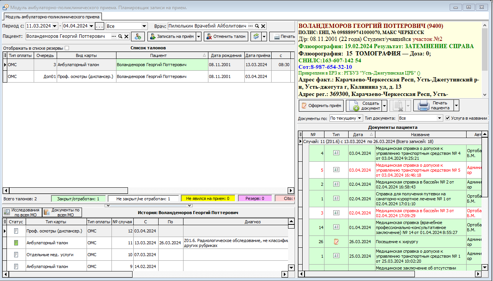493x281 pixels.
Task: Open the 'Тип документа' dropdown
Action: pos(440,119)
